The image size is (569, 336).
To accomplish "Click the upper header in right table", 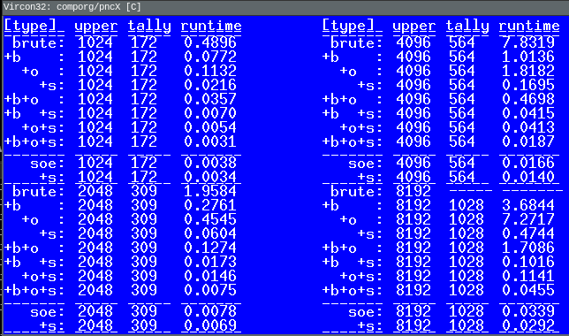I will pyautogui.click(x=414, y=27).
